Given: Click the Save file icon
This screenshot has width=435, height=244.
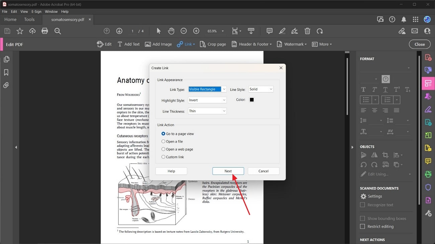Looking at the screenshot, I should pyautogui.click(x=7, y=31).
